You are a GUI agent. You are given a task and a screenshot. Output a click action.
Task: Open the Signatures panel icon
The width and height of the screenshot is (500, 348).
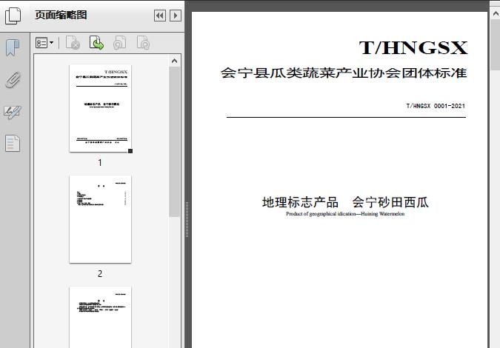pos(13,113)
